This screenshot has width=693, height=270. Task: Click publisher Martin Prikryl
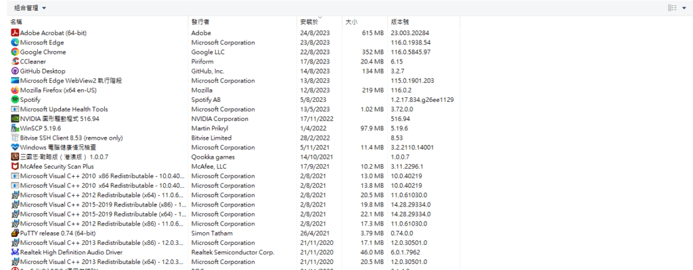(x=210, y=128)
